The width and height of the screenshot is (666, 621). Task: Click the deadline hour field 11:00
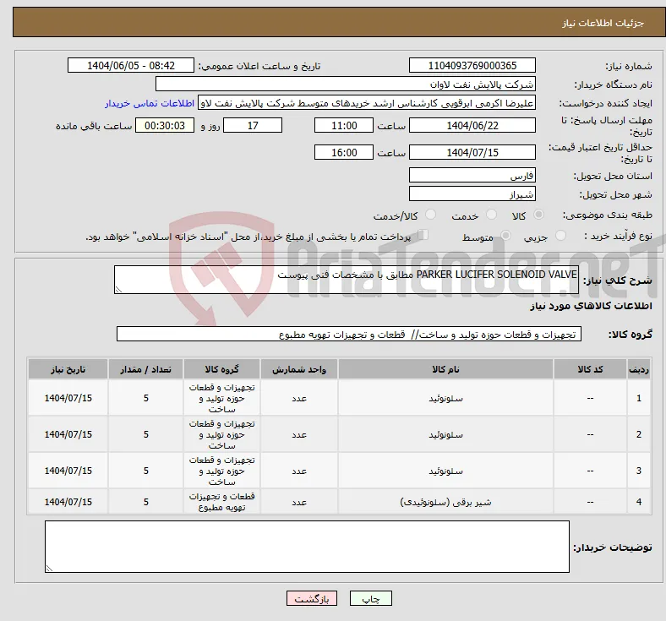[344, 126]
